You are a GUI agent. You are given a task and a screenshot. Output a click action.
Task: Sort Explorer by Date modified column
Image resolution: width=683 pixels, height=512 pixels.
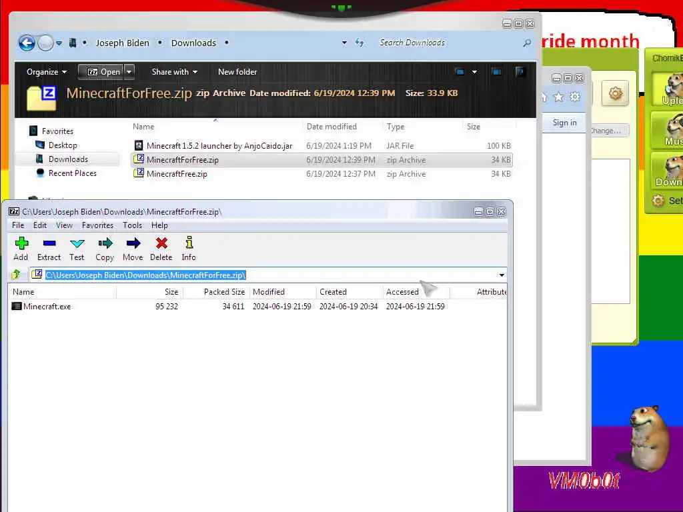331,127
